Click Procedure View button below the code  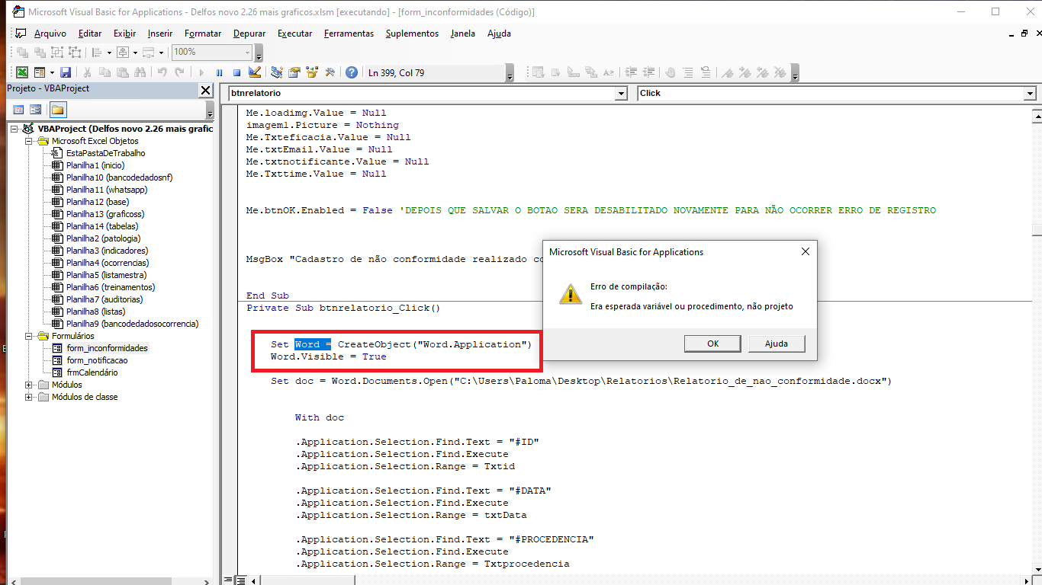coord(227,580)
